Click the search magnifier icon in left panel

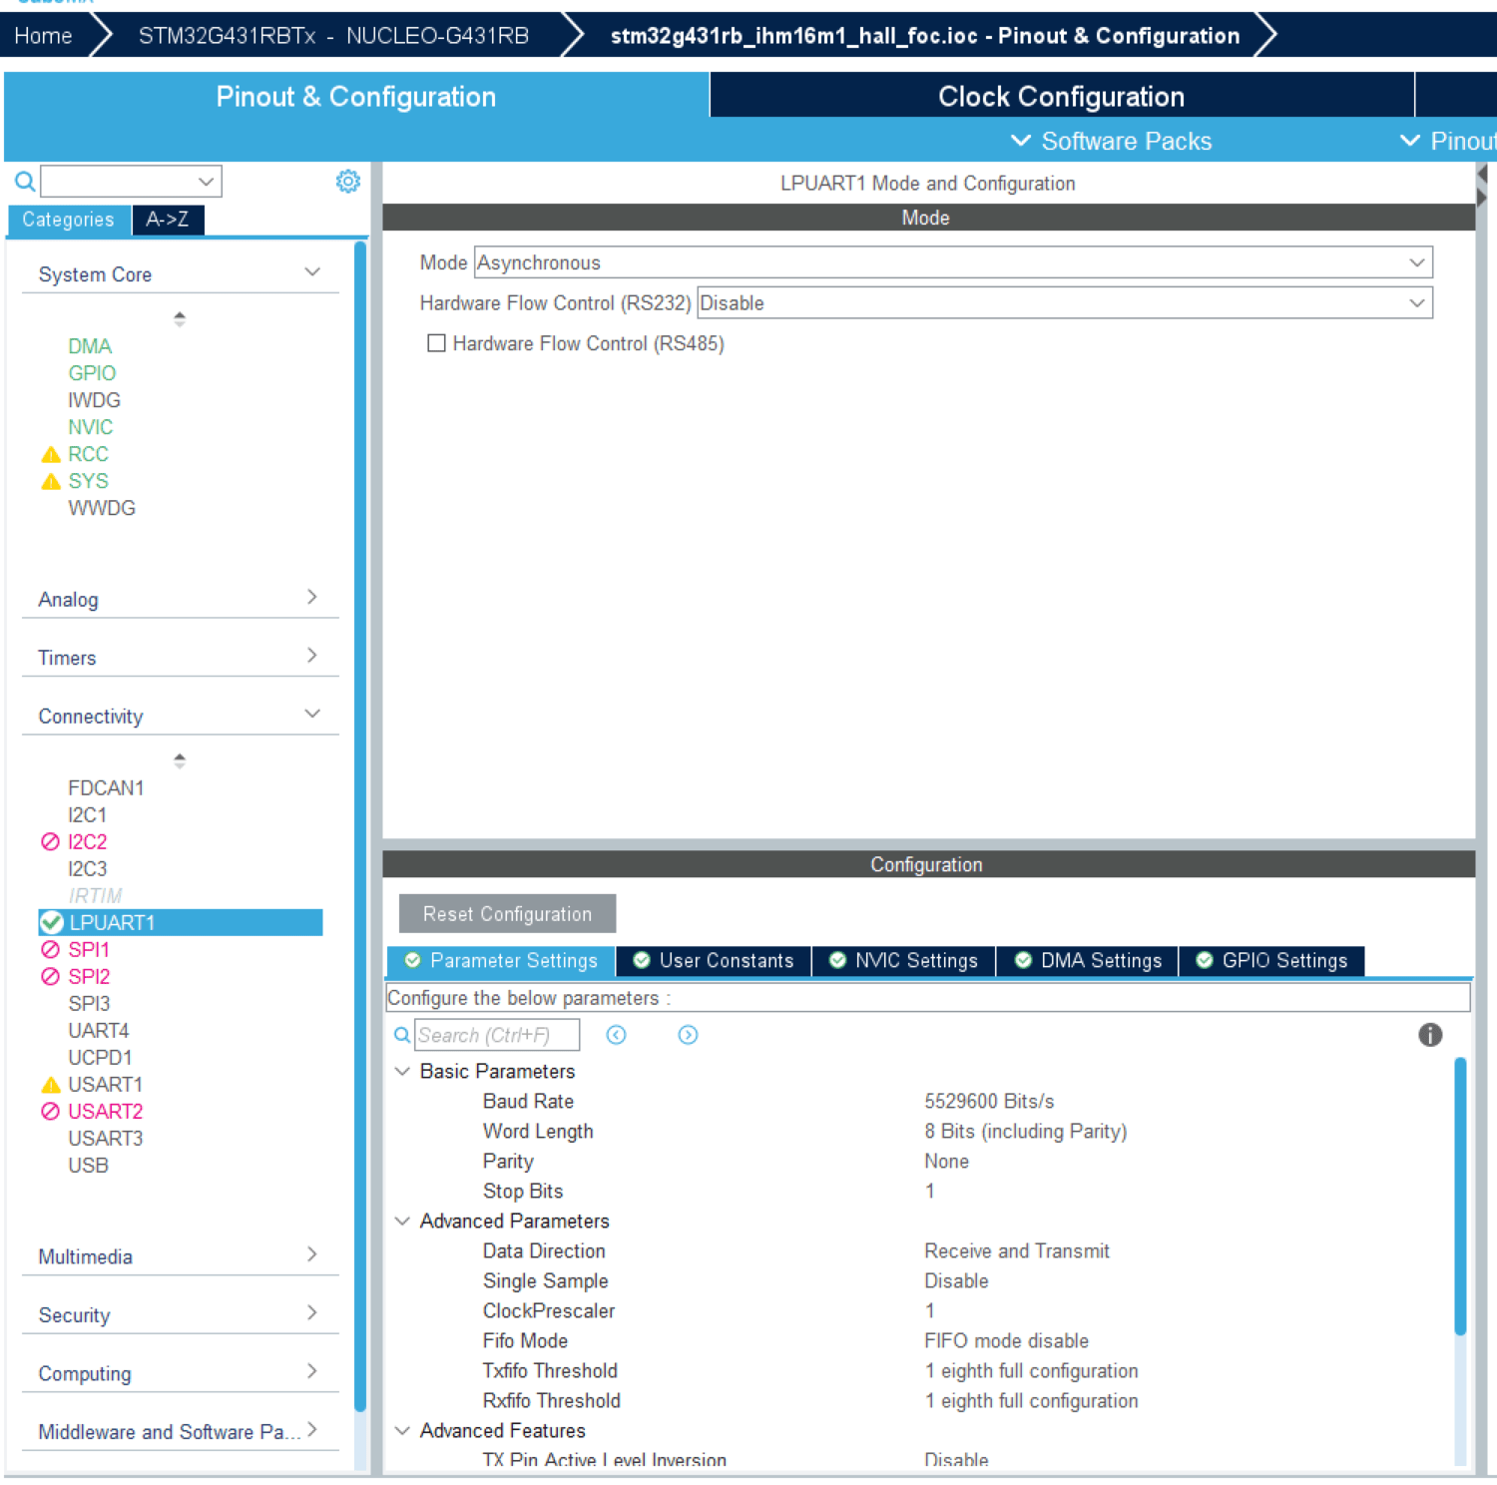tap(25, 182)
